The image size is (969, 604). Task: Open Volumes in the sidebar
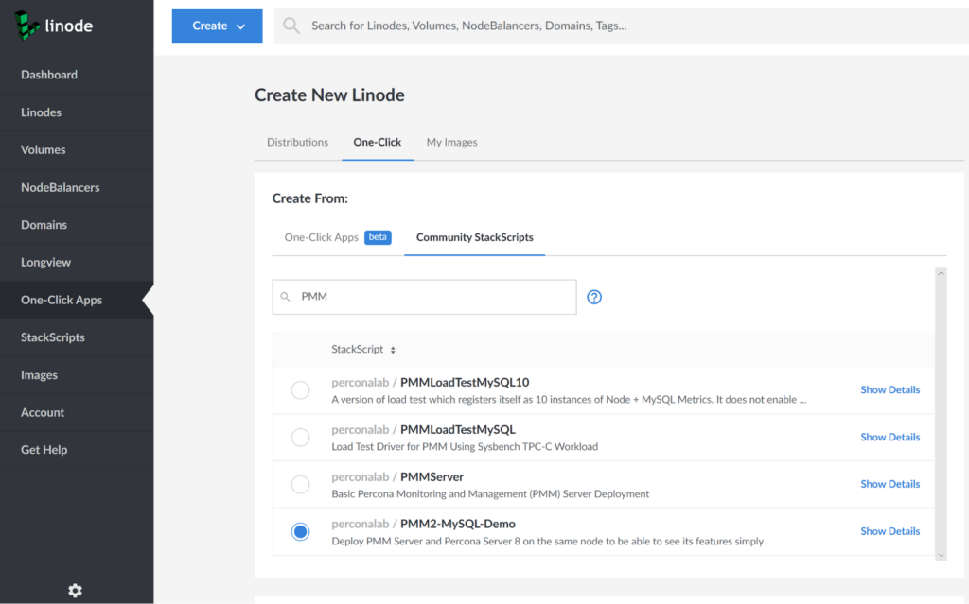44,149
